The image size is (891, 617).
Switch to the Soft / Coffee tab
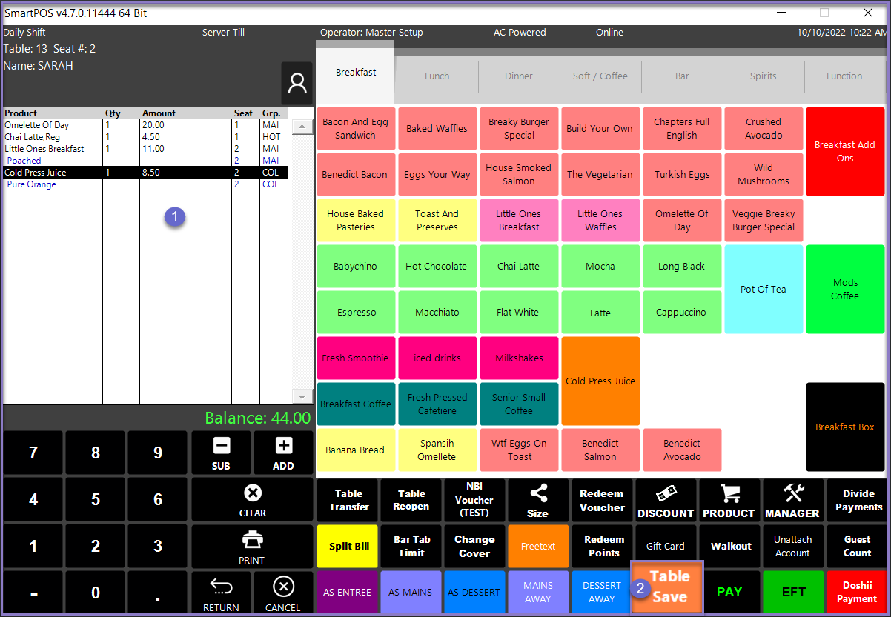pyautogui.click(x=600, y=76)
